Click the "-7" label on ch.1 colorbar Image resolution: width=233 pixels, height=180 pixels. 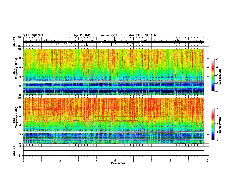(217, 91)
